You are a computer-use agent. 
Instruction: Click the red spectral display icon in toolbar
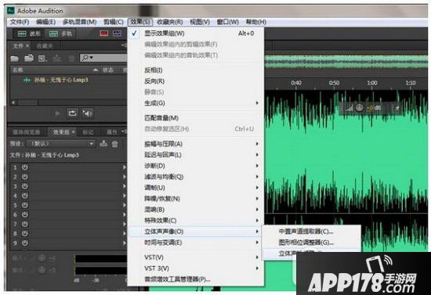104,34
